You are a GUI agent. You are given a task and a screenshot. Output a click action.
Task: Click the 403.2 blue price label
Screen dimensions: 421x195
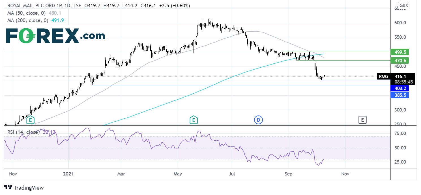pyautogui.click(x=399, y=89)
